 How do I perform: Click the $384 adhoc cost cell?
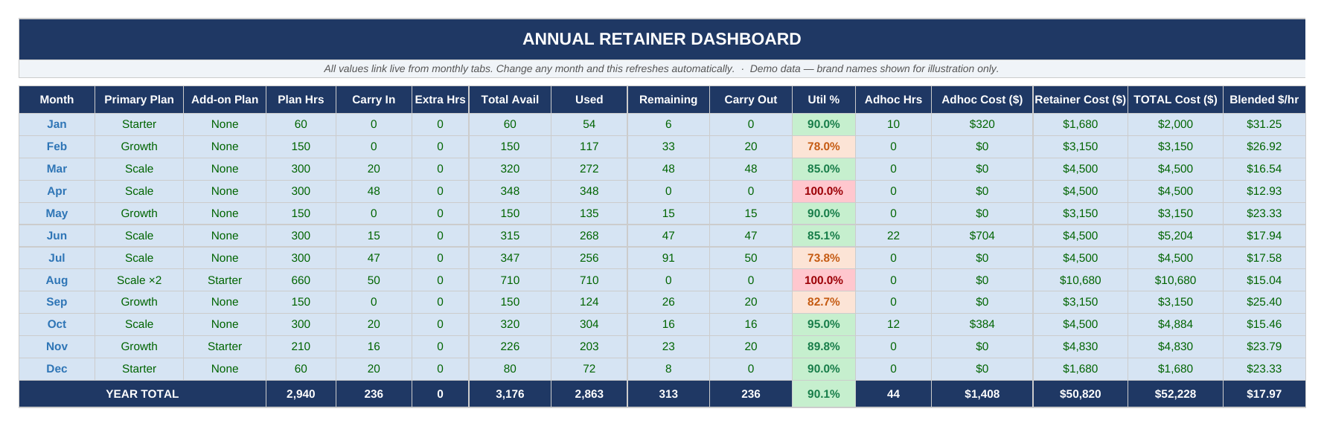[x=982, y=324]
